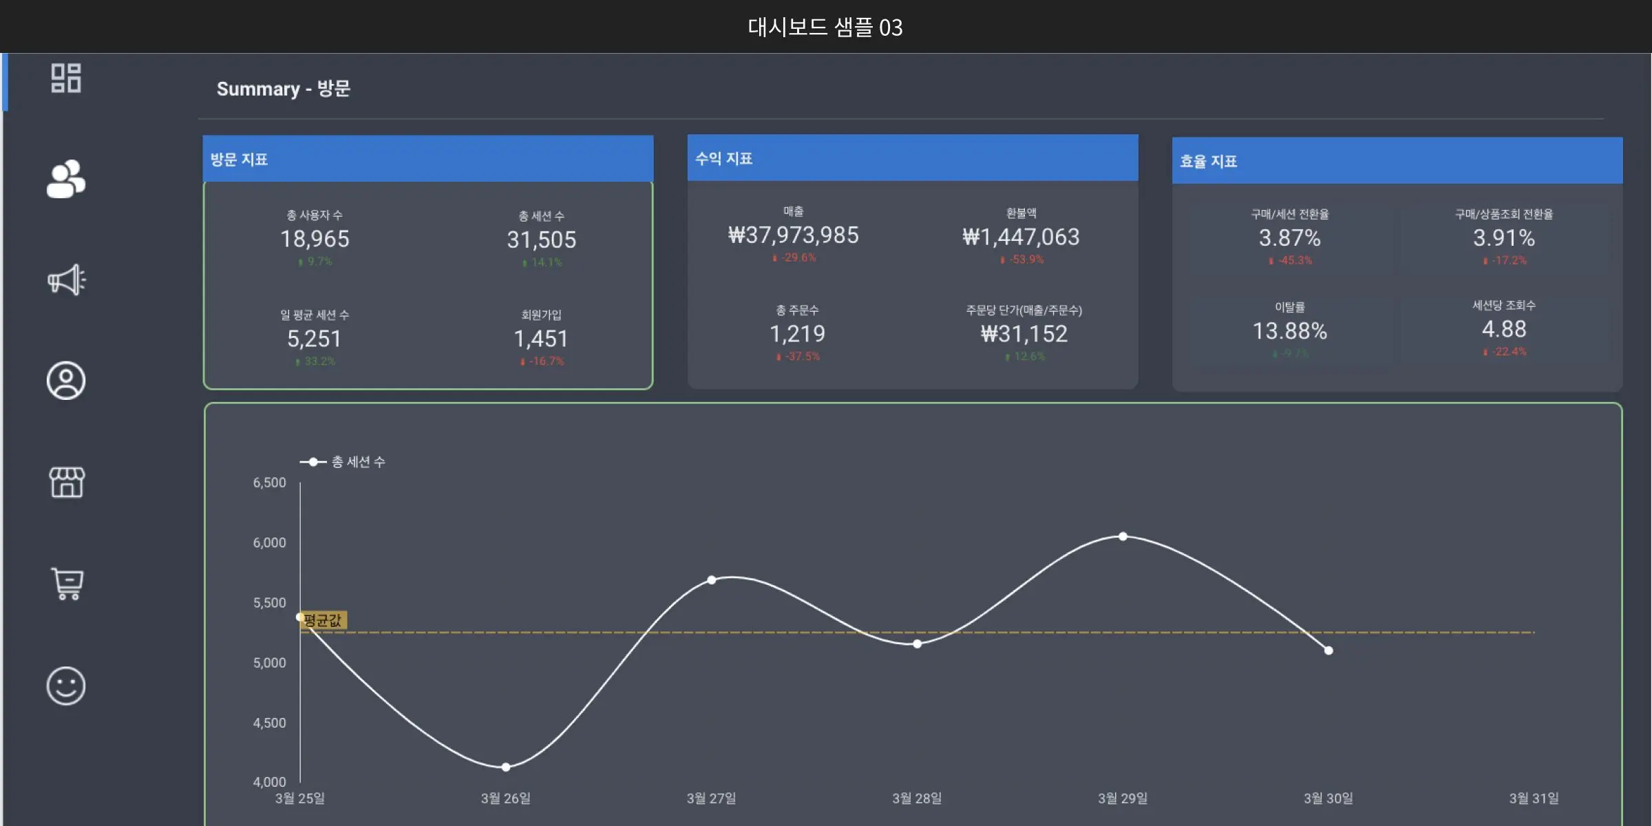Select the 방문 지표 card header
This screenshot has height=826, width=1652.
tap(428, 159)
